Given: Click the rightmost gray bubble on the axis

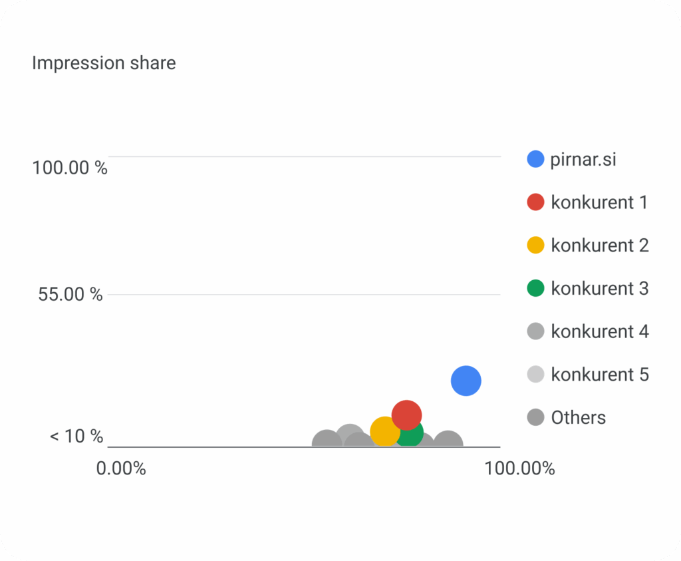Looking at the screenshot, I should [448, 439].
